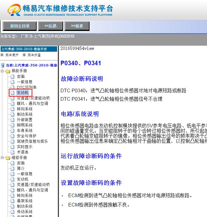
Task: Click the 当前车型 vehicle info line
Action: pos(37,36)
